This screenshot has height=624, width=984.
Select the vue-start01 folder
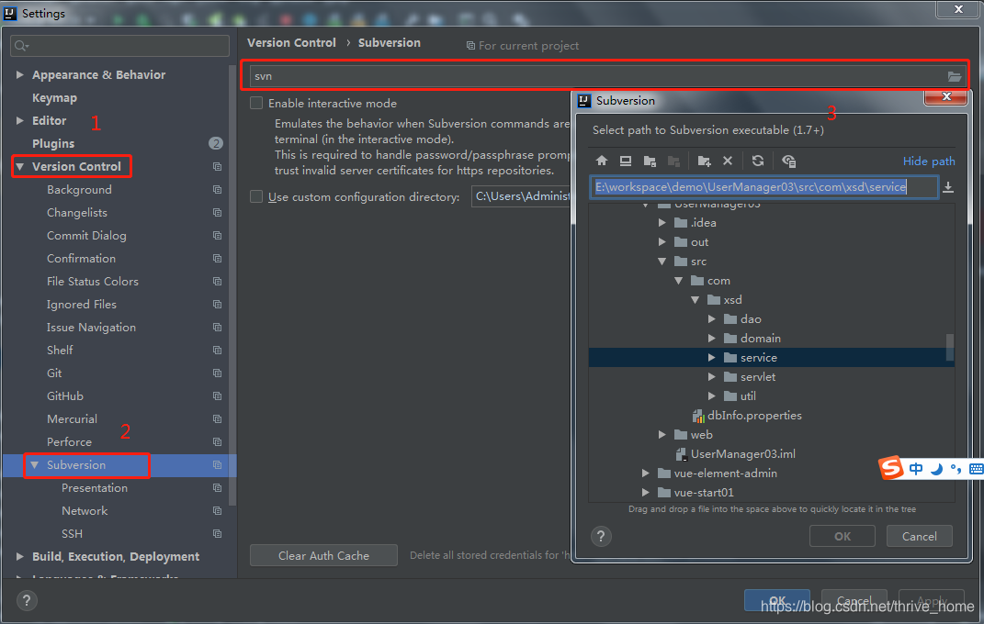pos(704,493)
